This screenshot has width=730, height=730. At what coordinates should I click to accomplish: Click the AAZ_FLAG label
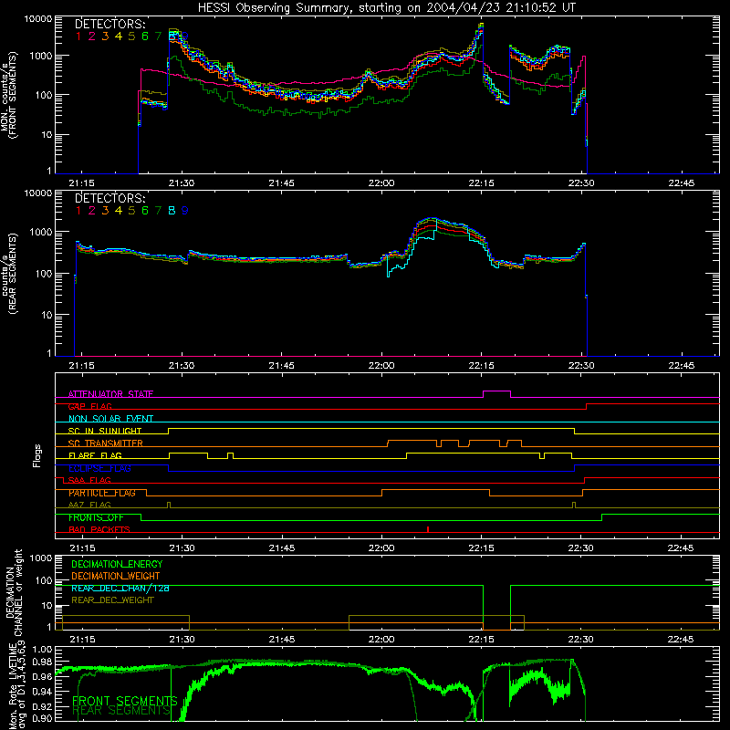pos(89,505)
